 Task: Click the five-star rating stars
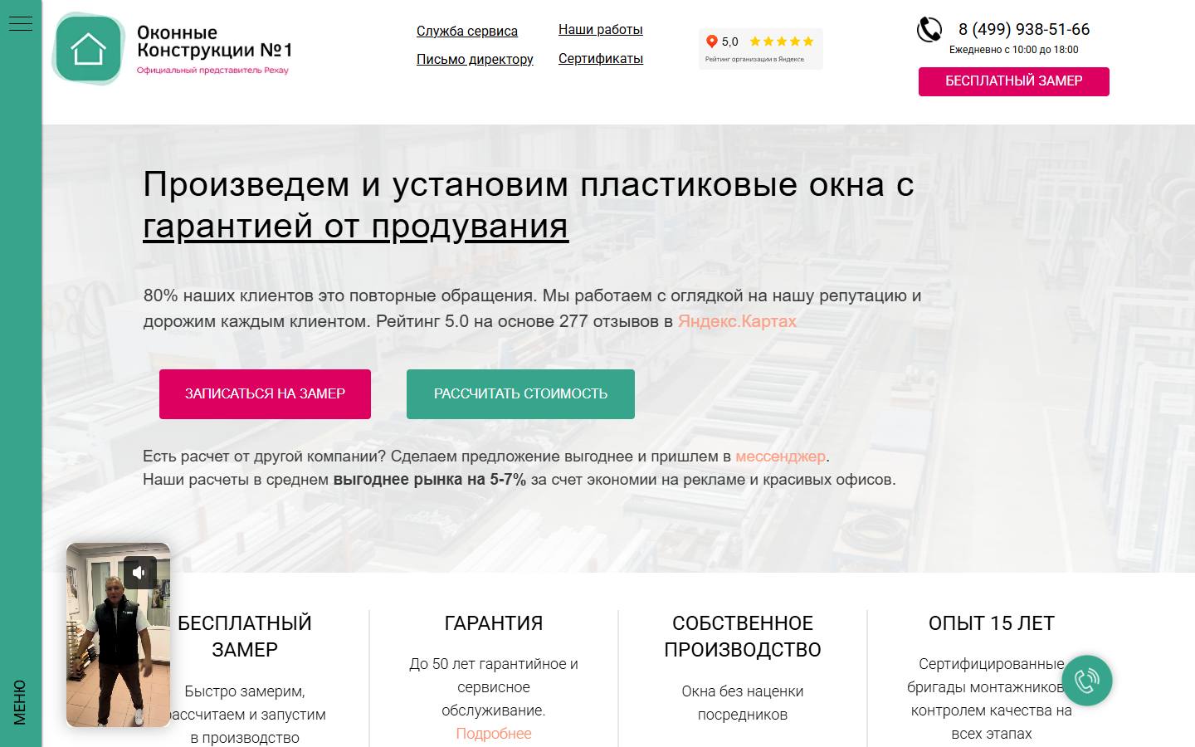pyautogui.click(x=782, y=41)
